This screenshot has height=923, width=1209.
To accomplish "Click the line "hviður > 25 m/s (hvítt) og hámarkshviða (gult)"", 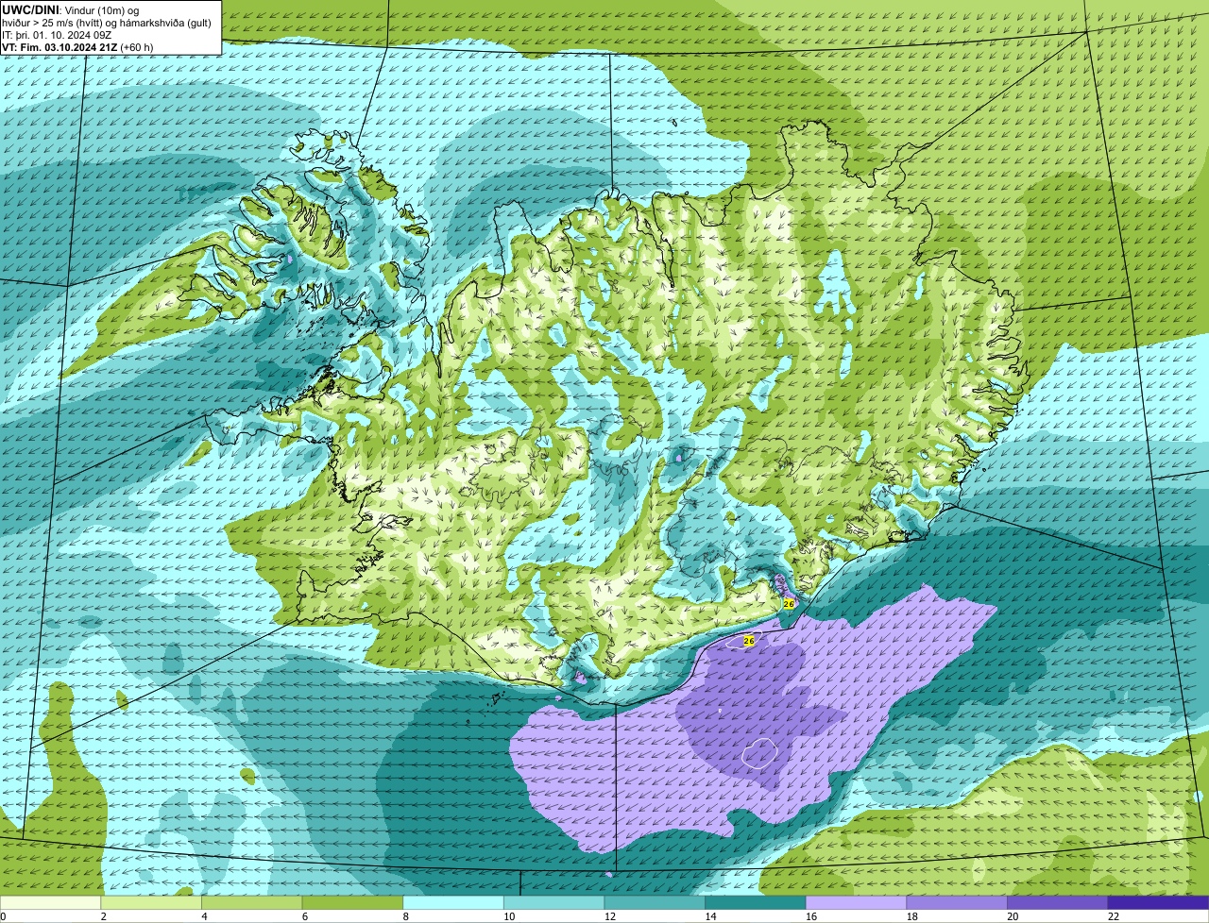I will (107, 22).
